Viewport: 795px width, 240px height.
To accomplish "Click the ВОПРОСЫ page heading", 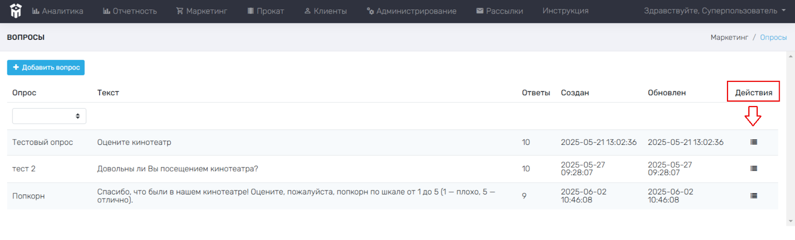I will coord(26,37).
